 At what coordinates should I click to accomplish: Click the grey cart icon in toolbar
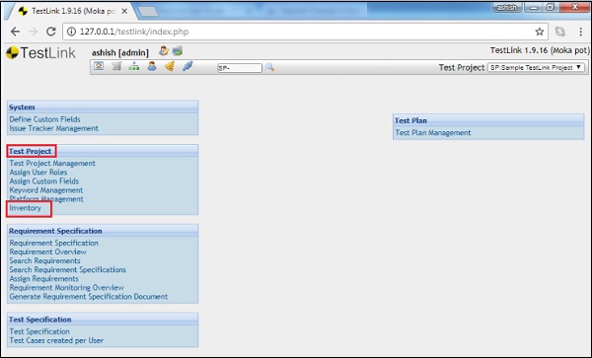coord(116,67)
